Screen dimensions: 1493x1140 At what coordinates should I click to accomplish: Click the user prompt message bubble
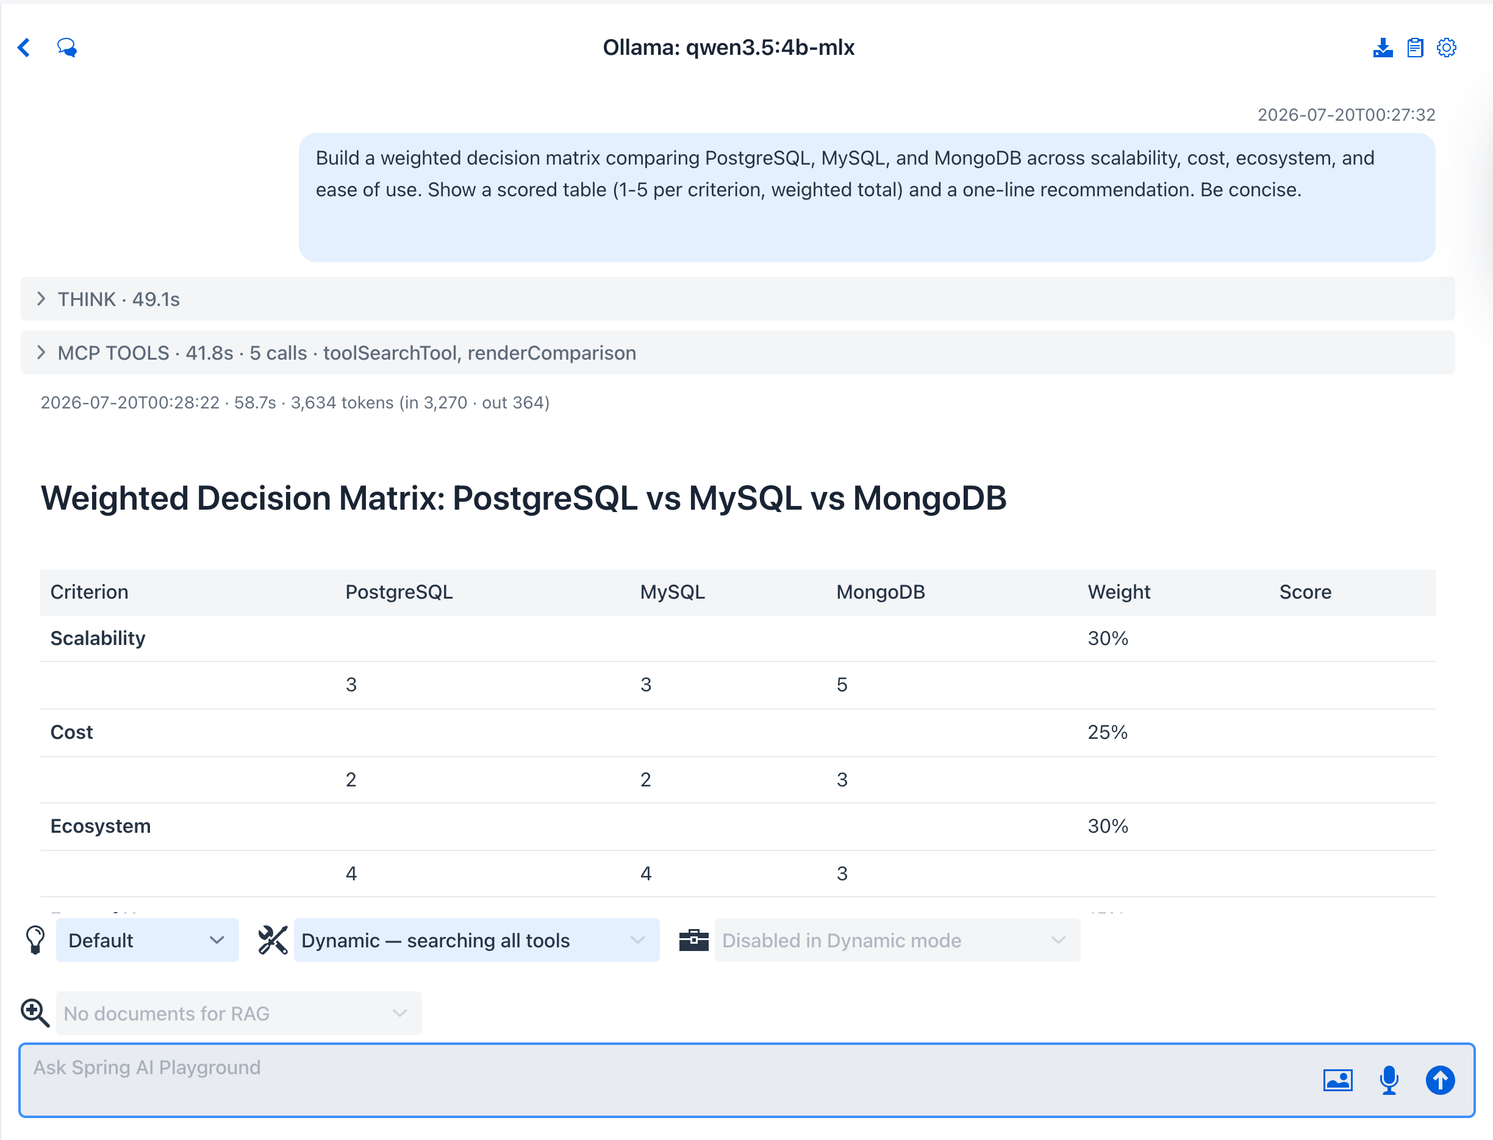pos(867,198)
